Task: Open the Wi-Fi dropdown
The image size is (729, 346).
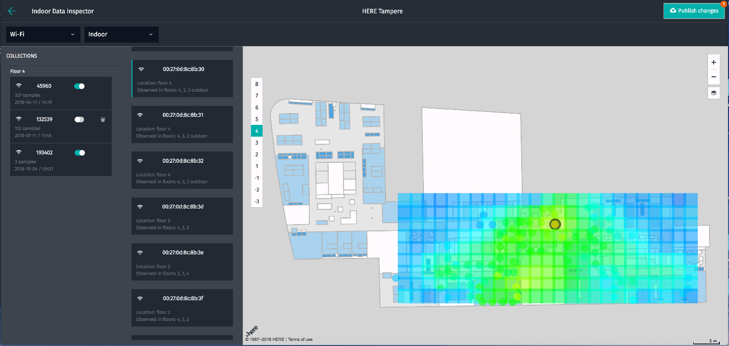Action: pos(43,34)
